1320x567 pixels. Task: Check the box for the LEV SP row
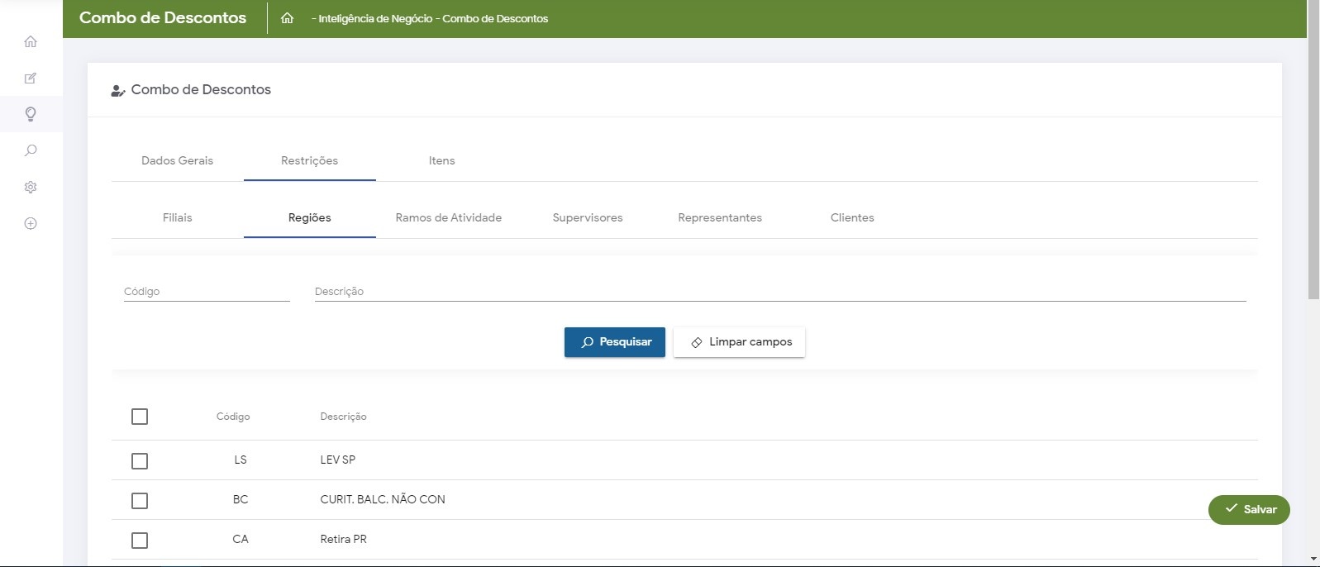pyautogui.click(x=140, y=460)
